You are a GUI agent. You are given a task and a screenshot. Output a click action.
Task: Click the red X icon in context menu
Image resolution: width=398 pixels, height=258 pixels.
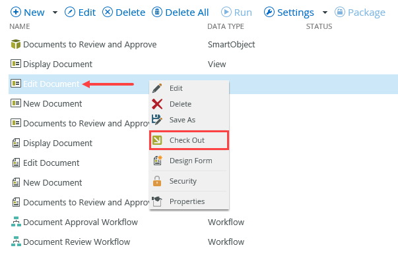click(x=157, y=104)
